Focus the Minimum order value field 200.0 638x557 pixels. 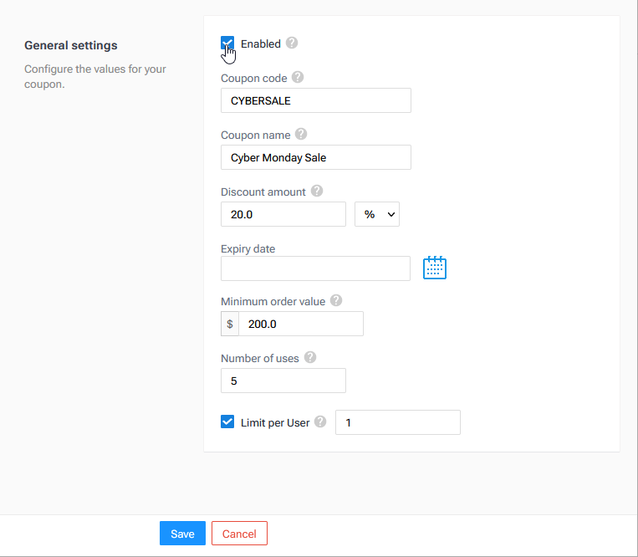(x=301, y=324)
